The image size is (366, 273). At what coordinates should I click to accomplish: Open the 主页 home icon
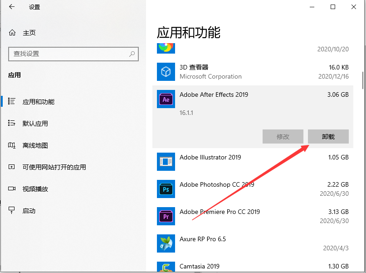coord(12,33)
